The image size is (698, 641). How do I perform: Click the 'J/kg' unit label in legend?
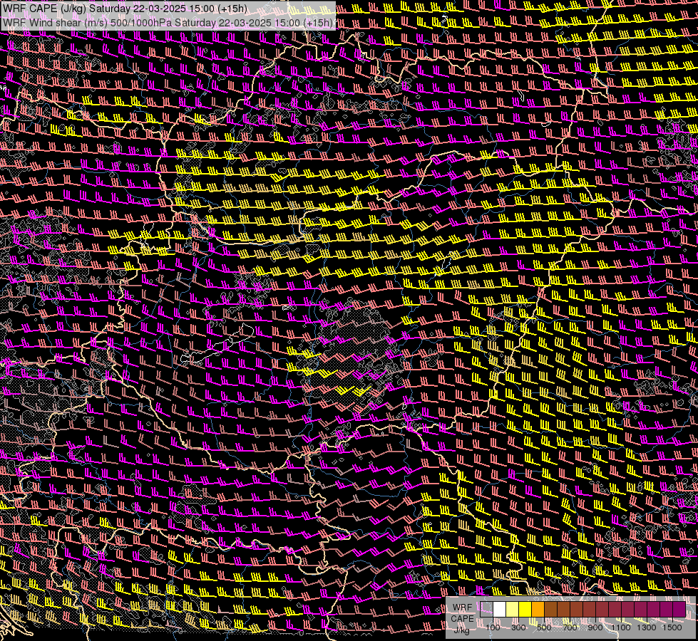(x=461, y=630)
